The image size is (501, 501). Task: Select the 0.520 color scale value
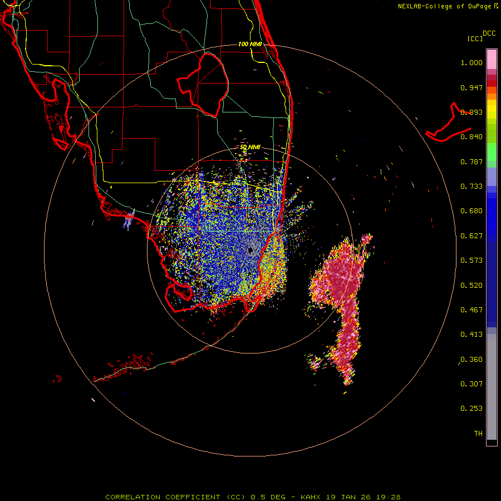471,286
